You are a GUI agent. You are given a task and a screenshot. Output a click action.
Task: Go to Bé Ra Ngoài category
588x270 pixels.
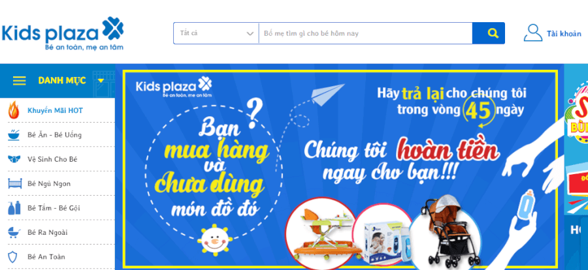[48, 232]
